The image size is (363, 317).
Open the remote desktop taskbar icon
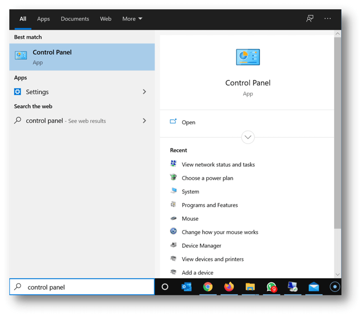click(x=293, y=287)
